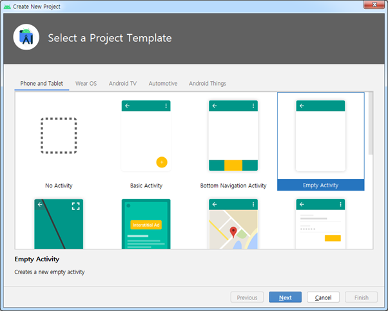Select the Interstitial Ad template thumbnail
The height and width of the screenshot is (311, 388).
(x=146, y=223)
